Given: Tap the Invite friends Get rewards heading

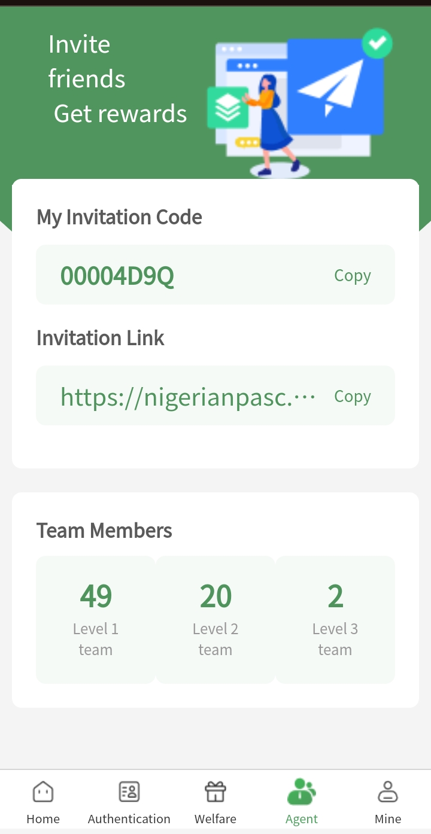Looking at the screenshot, I should [117, 79].
